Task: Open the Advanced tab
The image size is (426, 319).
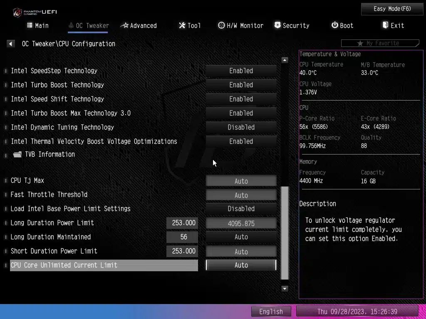Action: pyautogui.click(x=139, y=25)
